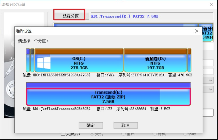The width and height of the screenshot is (218, 140).
Task: Click the RD1:Transcend(E:) partition info field
Action: [x=152, y=16]
